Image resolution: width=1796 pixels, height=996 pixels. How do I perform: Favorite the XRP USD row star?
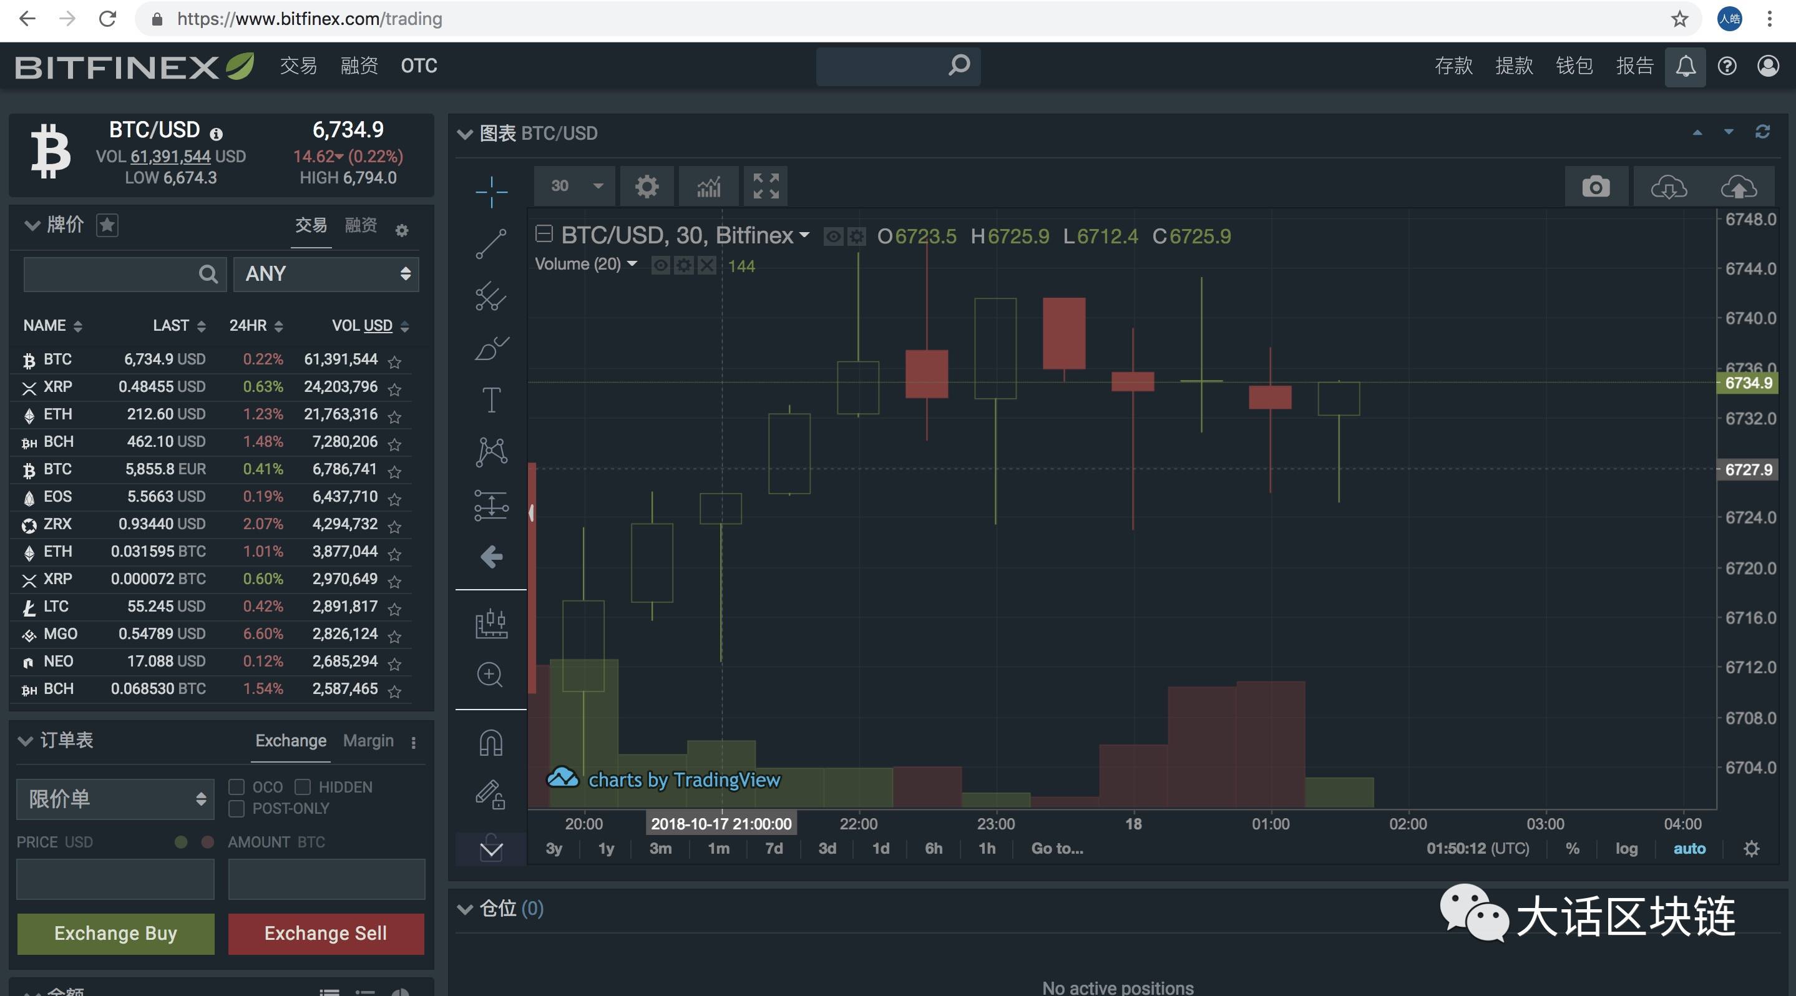394,389
